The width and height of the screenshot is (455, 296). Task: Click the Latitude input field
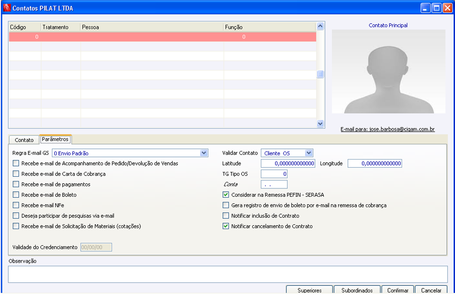tap(288, 163)
